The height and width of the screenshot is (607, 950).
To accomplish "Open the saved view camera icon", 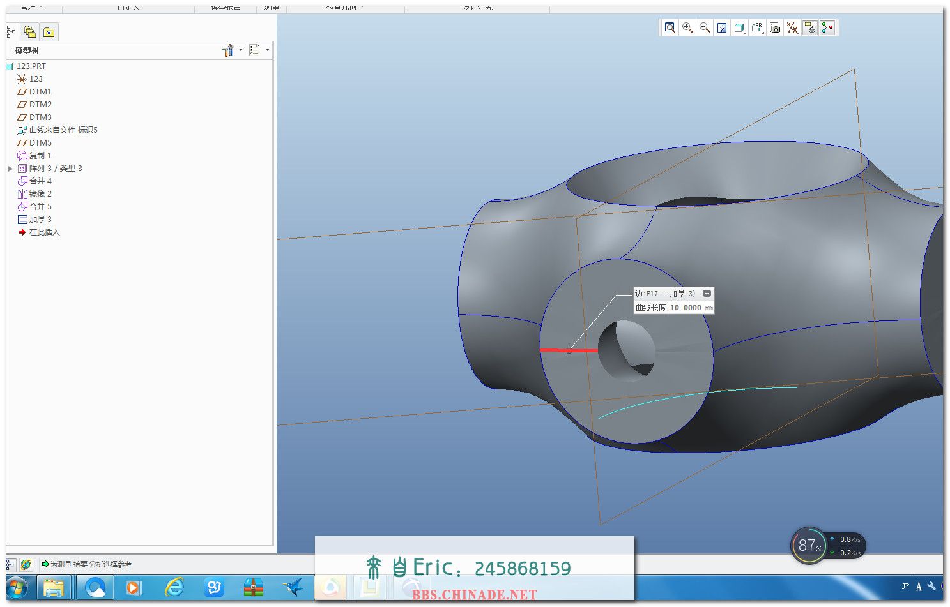I will tap(775, 27).
